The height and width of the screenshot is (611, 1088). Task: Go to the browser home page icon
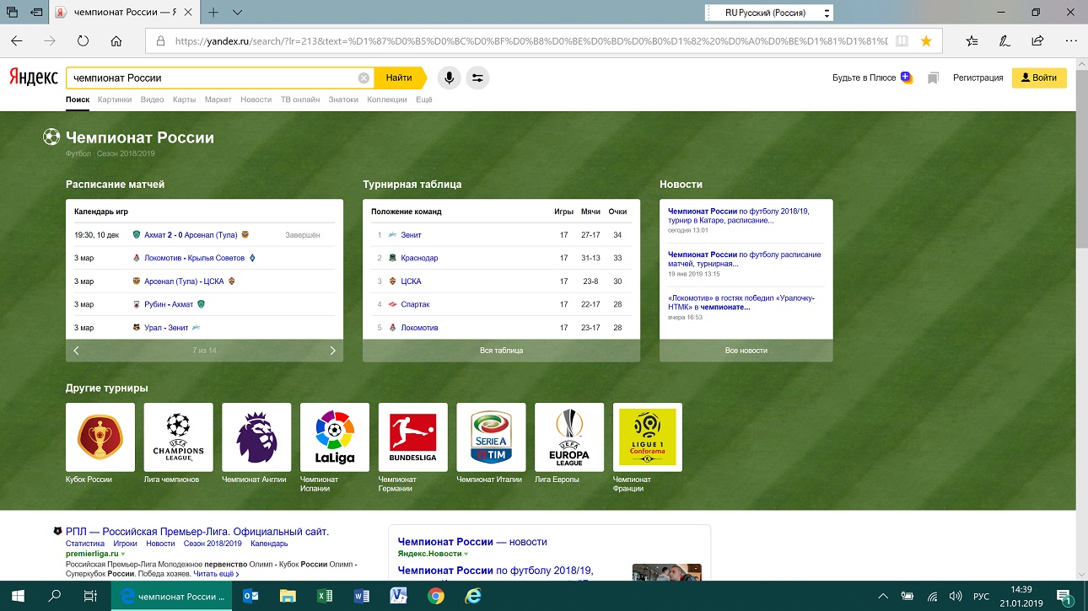point(116,40)
